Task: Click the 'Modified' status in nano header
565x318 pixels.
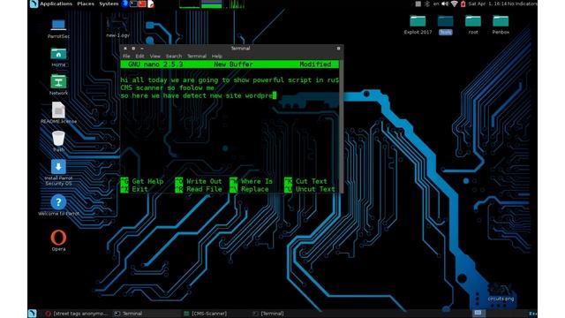Action: click(x=315, y=64)
